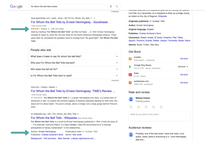Viewport: 205px width, 148px height.
Task: Expand 'Why was For Whom the Bell Tolls banned?'
Action: click(75, 63)
